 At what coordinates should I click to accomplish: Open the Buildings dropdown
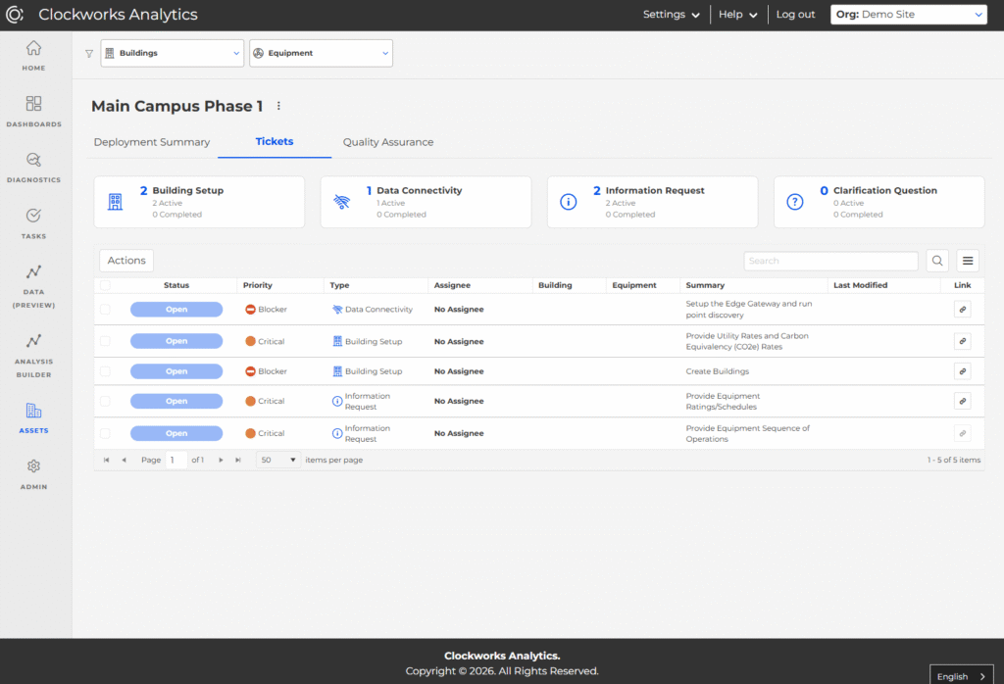[172, 53]
